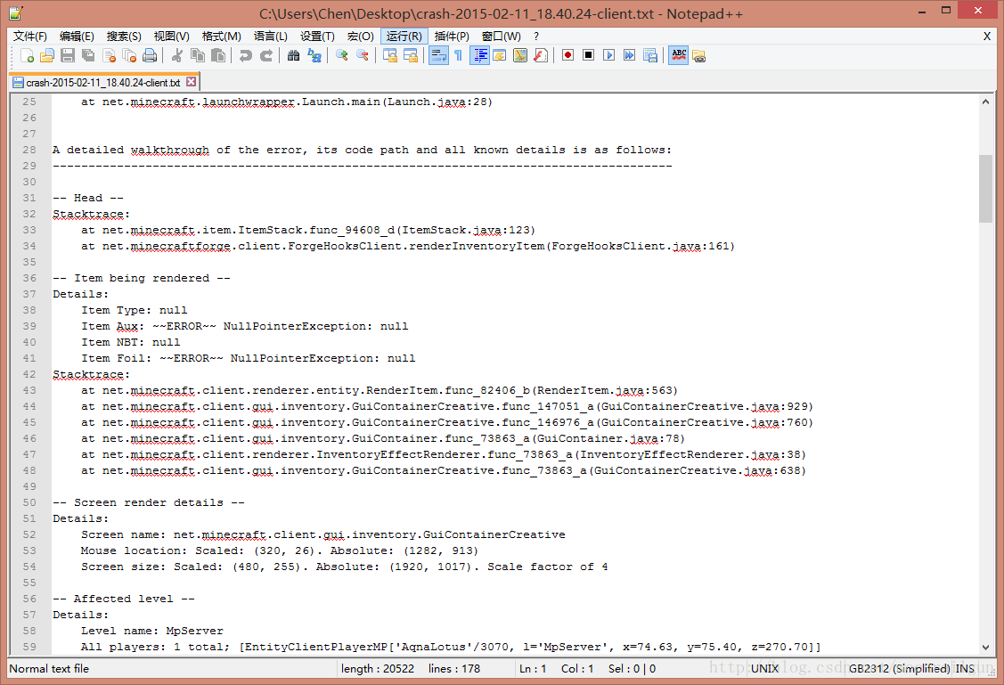Click the vertical scrollbar thumb
Viewport: 1004px width, 685px height.
pos(985,188)
